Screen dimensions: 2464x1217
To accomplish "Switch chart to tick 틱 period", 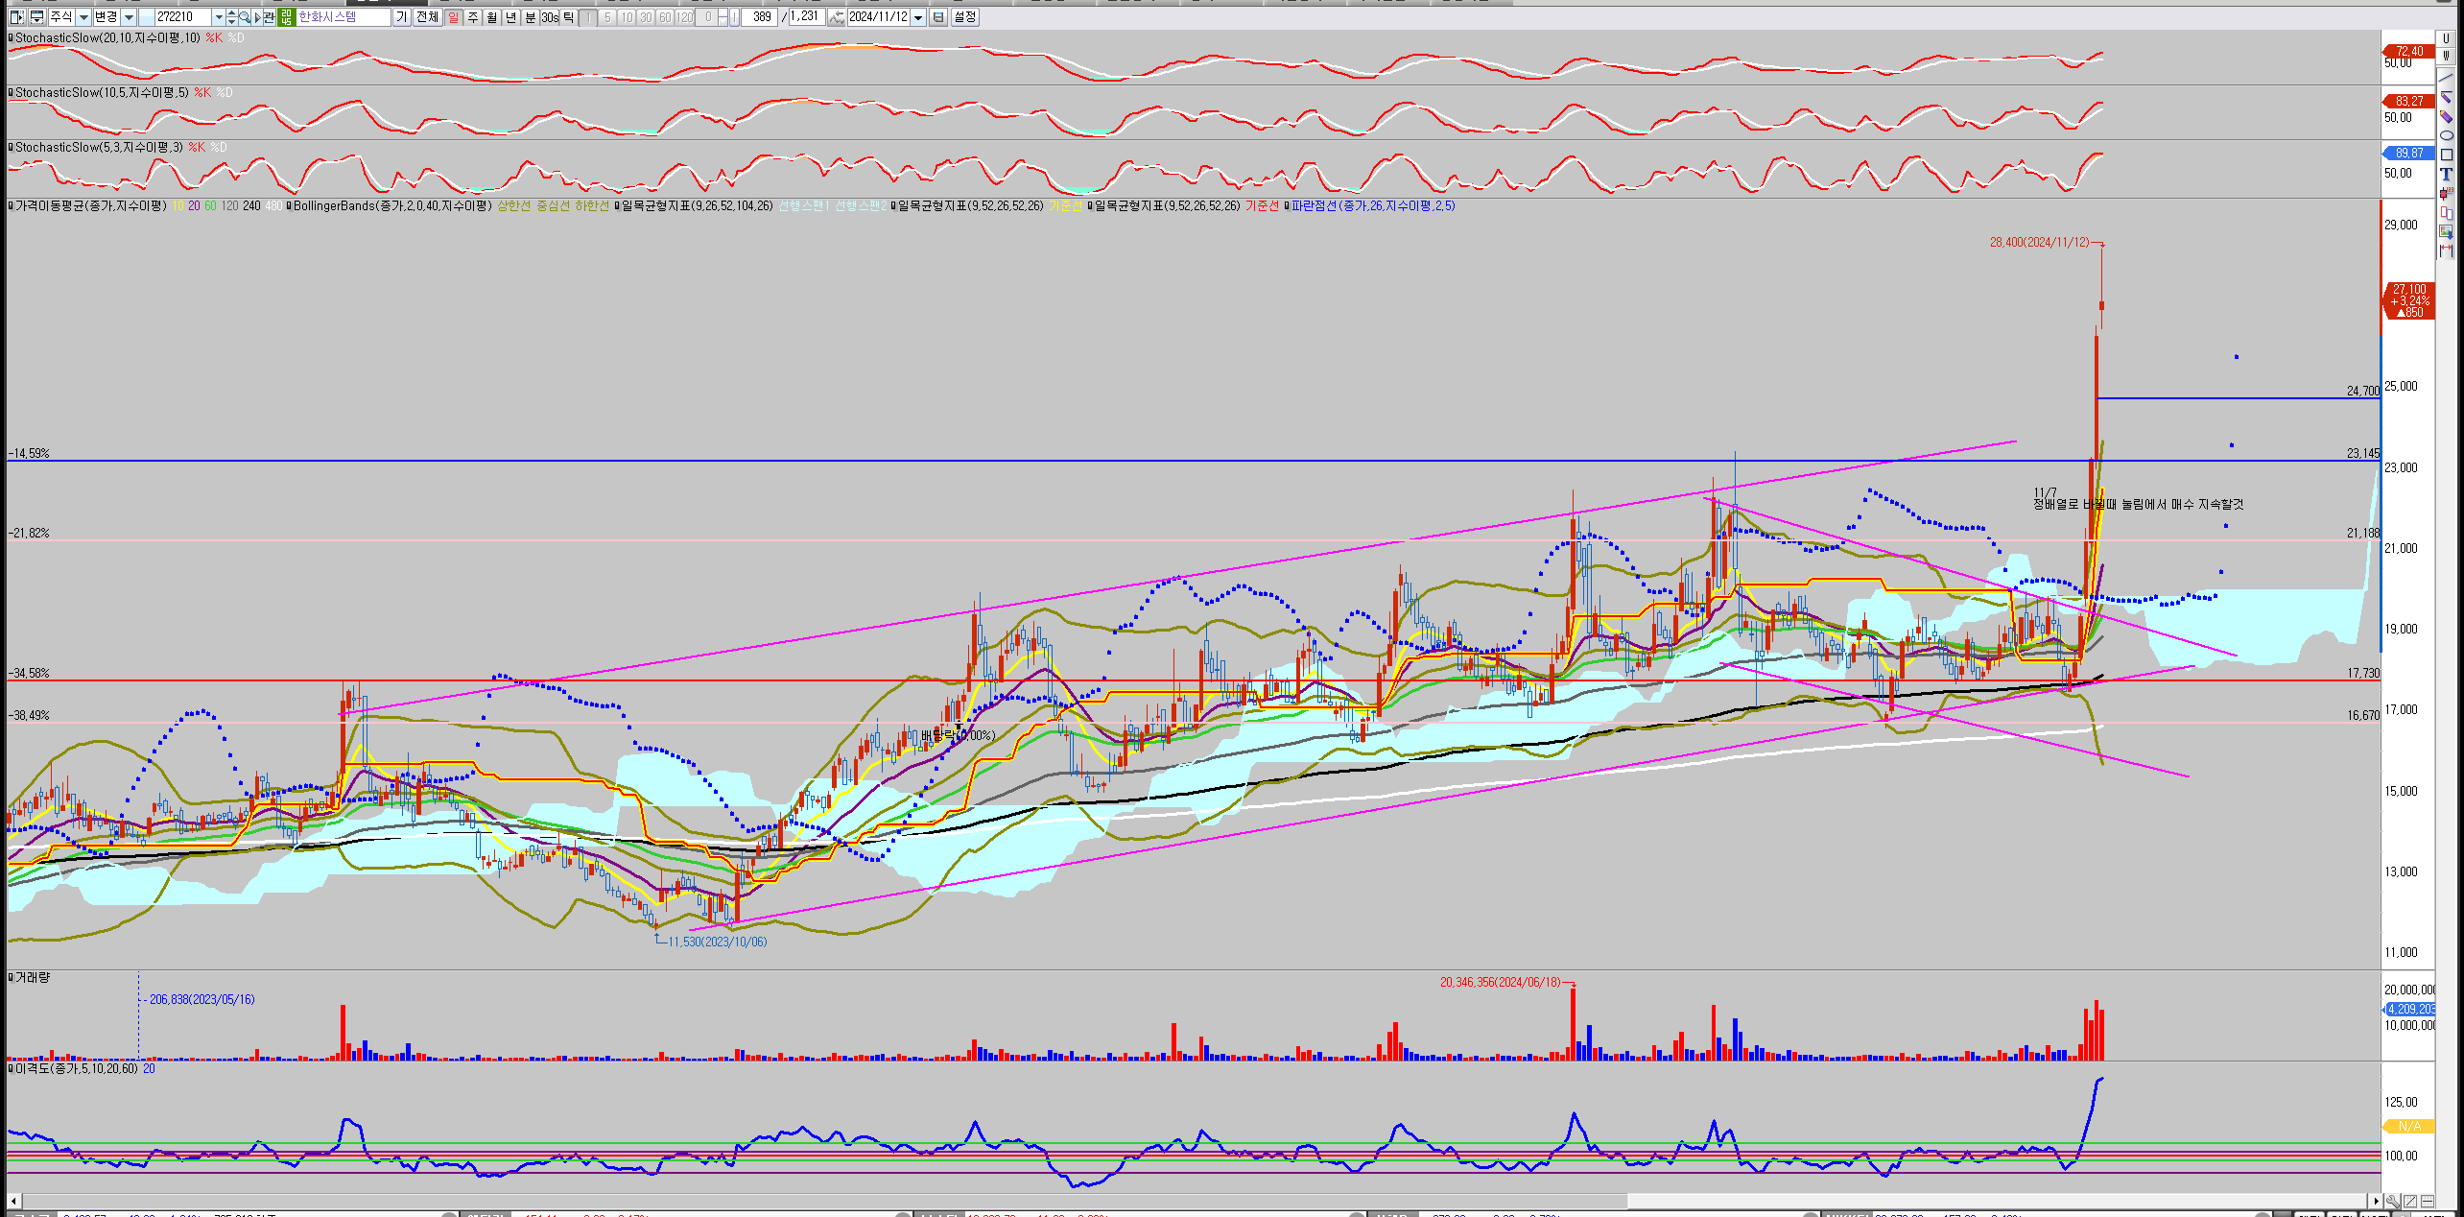I will pos(568,17).
